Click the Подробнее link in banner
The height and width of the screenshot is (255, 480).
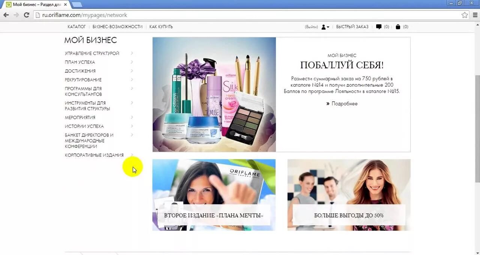tap(344, 104)
